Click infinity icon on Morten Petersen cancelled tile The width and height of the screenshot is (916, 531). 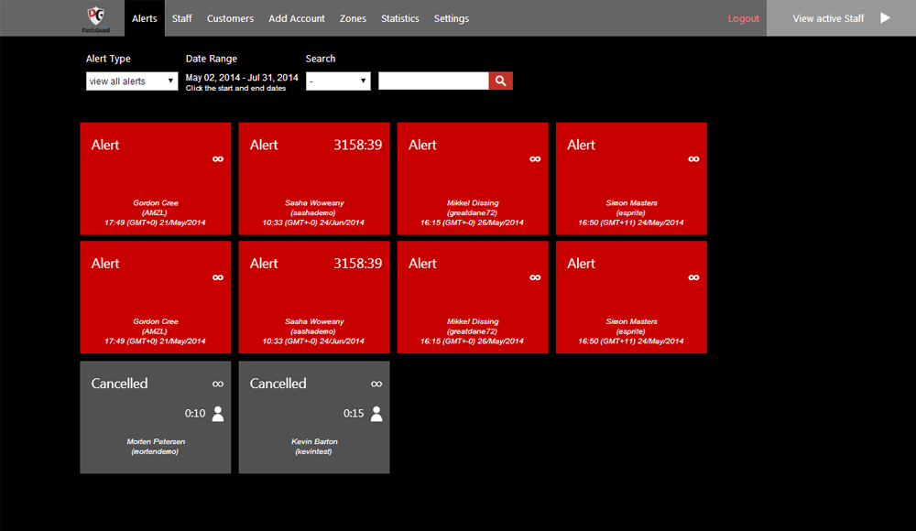[x=218, y=384]
